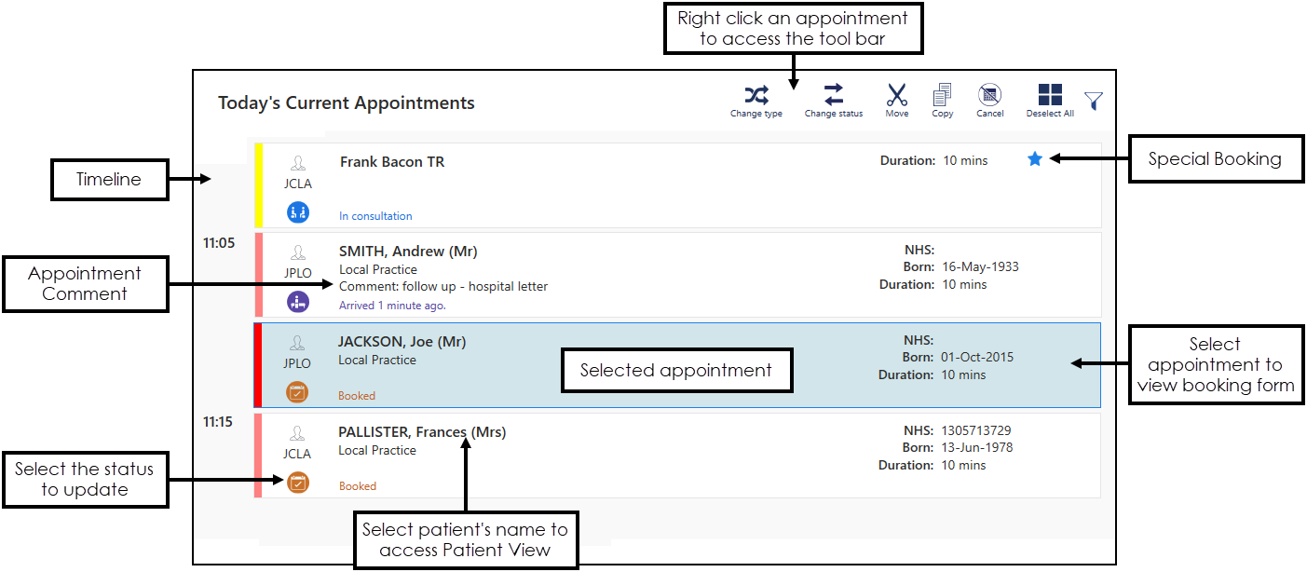Select Frances Pallister's booked status icon
This screenshot has width=1307, height=572.
(298, 483)
